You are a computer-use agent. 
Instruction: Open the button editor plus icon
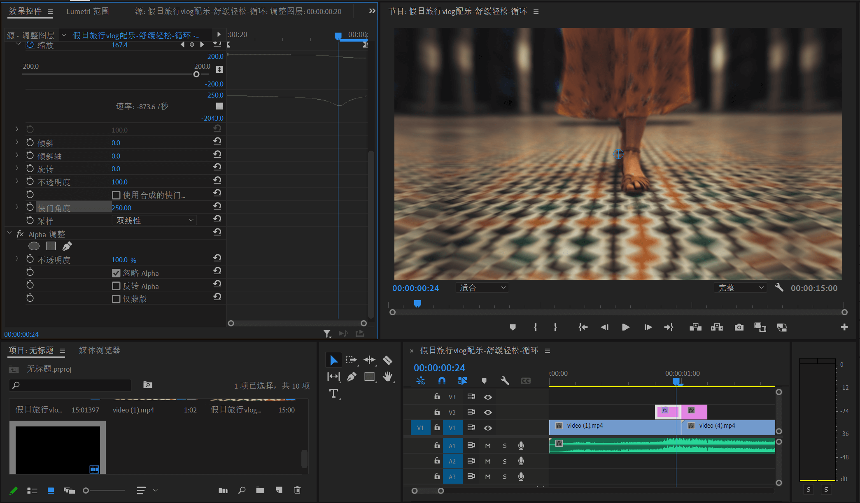point(844,327)
